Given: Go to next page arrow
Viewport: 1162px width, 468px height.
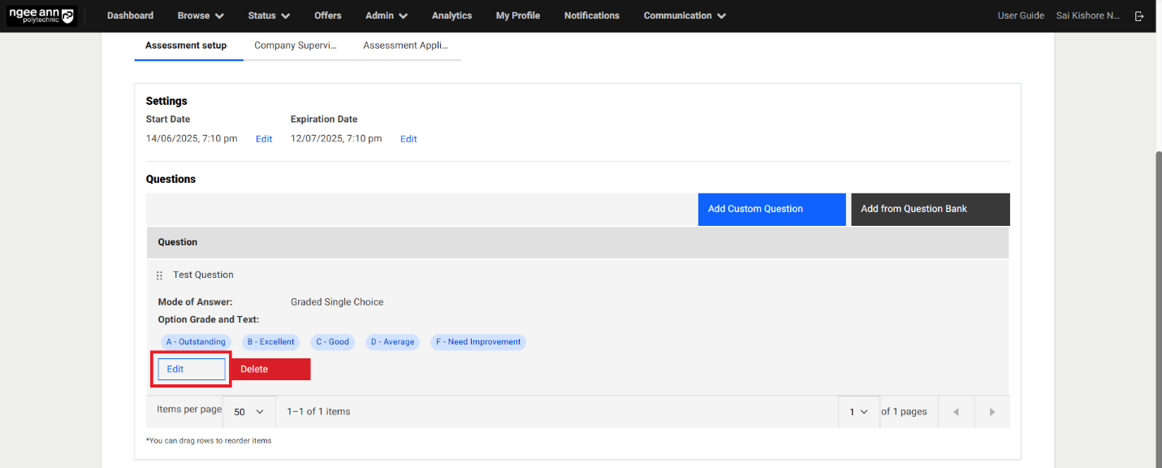Looking at the screenshot, I should coord(991,412).
